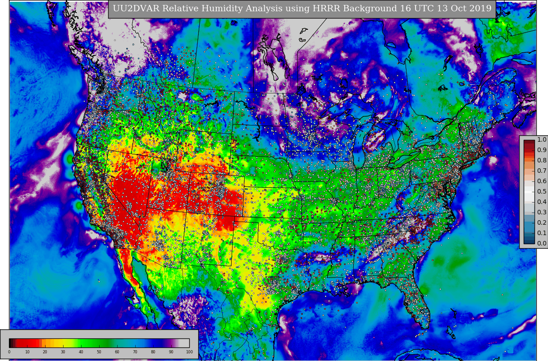Click the 20 tick label on the humidity colorbar
This screenshot has height=361, width=548.
coord(45,352)
